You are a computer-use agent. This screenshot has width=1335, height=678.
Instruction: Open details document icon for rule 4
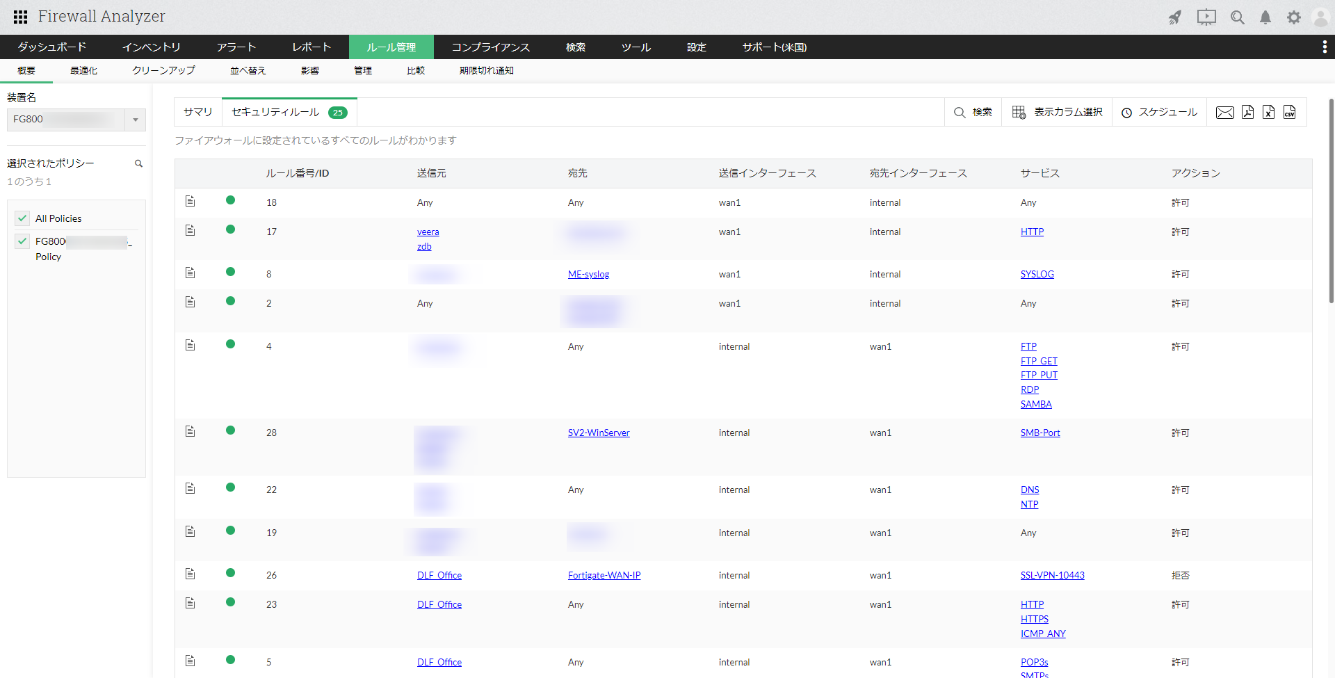190,346
